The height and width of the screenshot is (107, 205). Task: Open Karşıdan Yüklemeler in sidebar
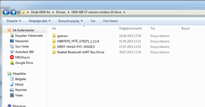[x=29, y=36]
